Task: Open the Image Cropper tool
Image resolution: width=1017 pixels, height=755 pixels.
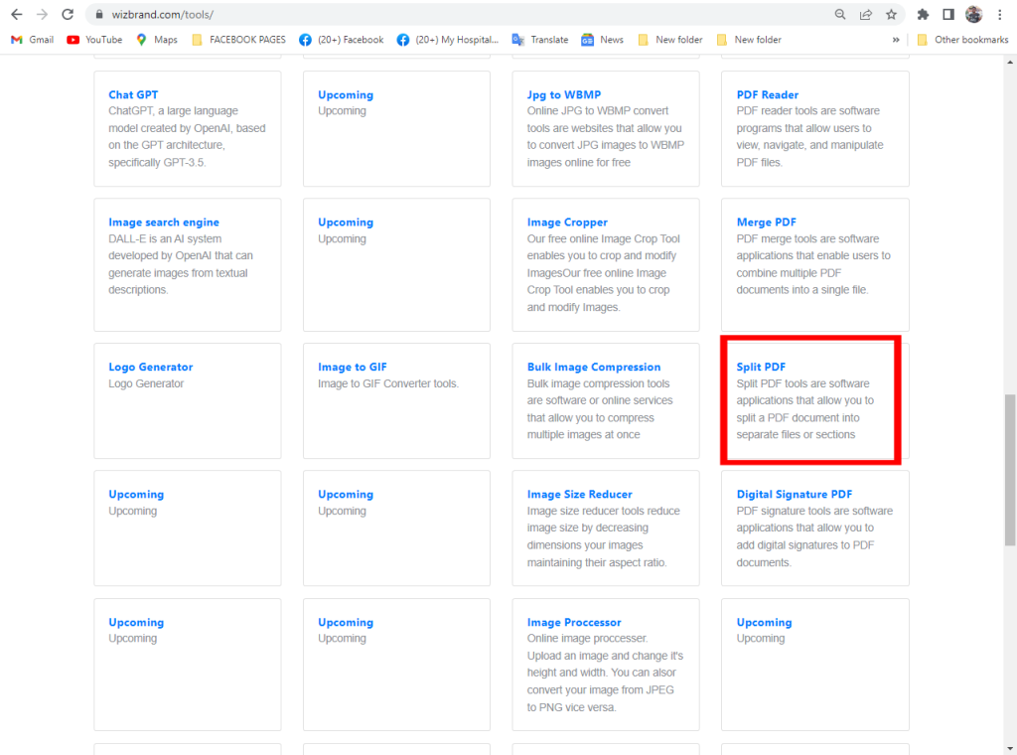Action: 567,223
